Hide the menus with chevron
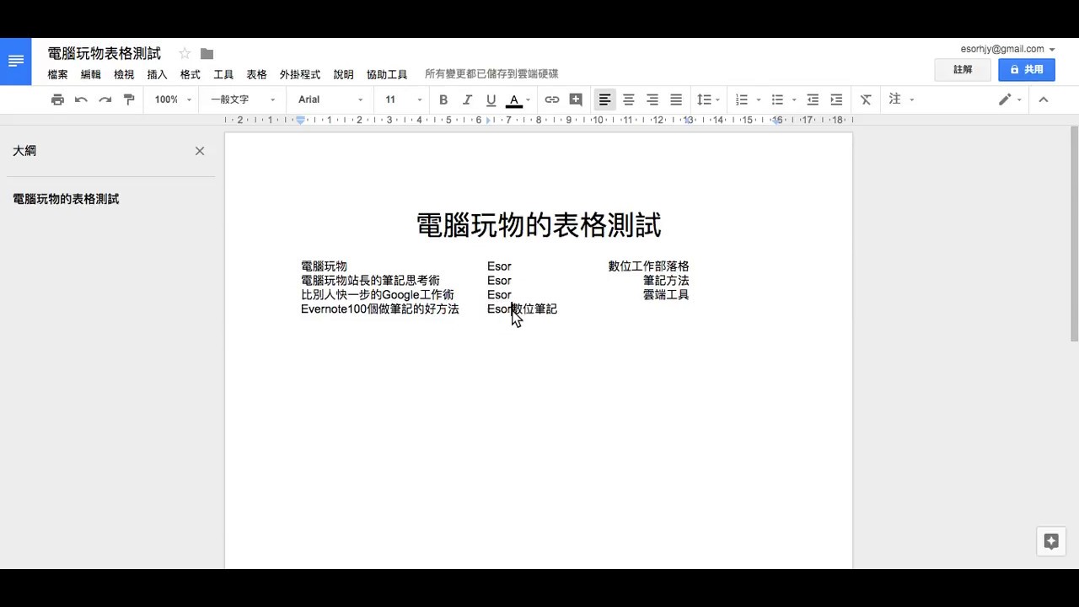 (x=1043, y=99)
